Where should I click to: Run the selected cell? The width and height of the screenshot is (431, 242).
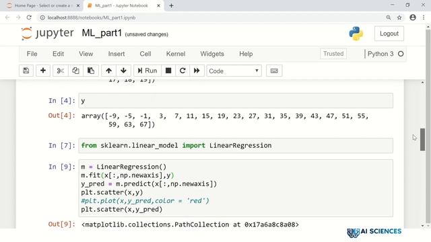(147, 71)
